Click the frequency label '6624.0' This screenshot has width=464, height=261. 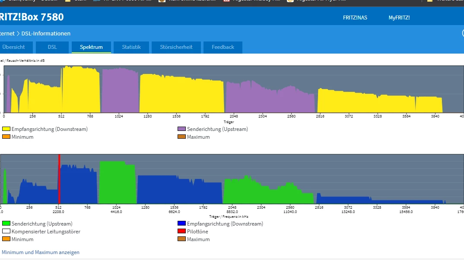(x=174, y=212)
